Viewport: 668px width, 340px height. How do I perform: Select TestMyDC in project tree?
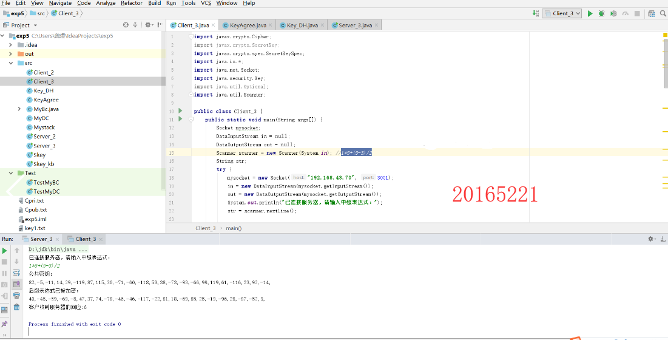click(x=47, y=192)
